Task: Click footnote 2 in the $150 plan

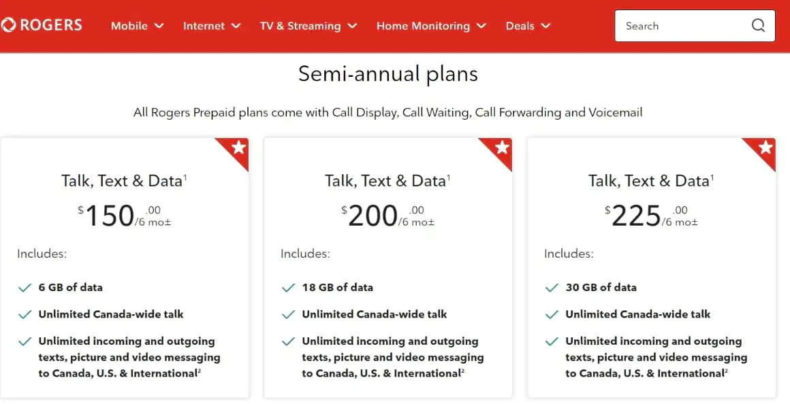Action: (x=199, y=371)
